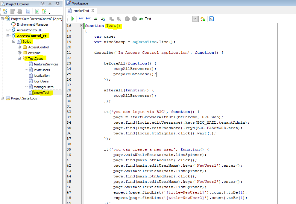This screenshot has width=296, height=204.
Task: Run the current routine with green play icon
Action: point(72,19)
